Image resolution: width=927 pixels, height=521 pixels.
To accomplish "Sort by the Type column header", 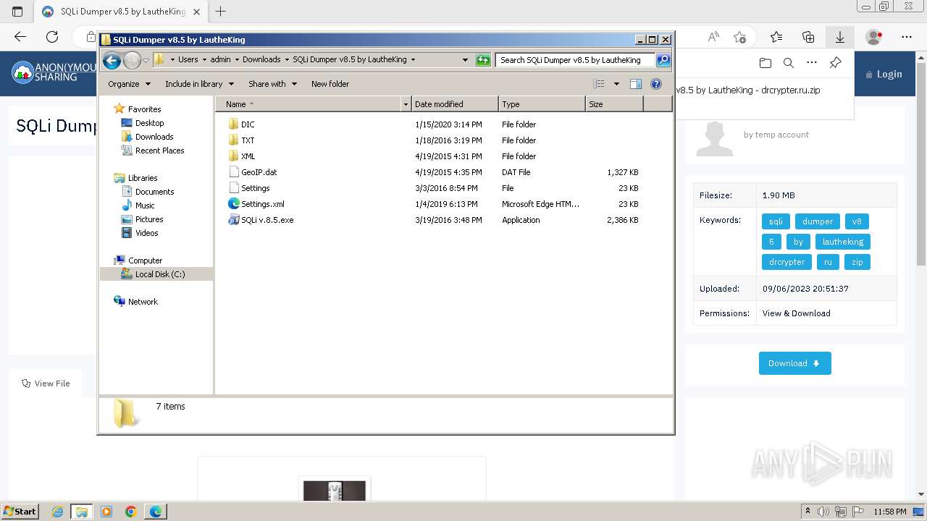I will (x=542, y=104).
